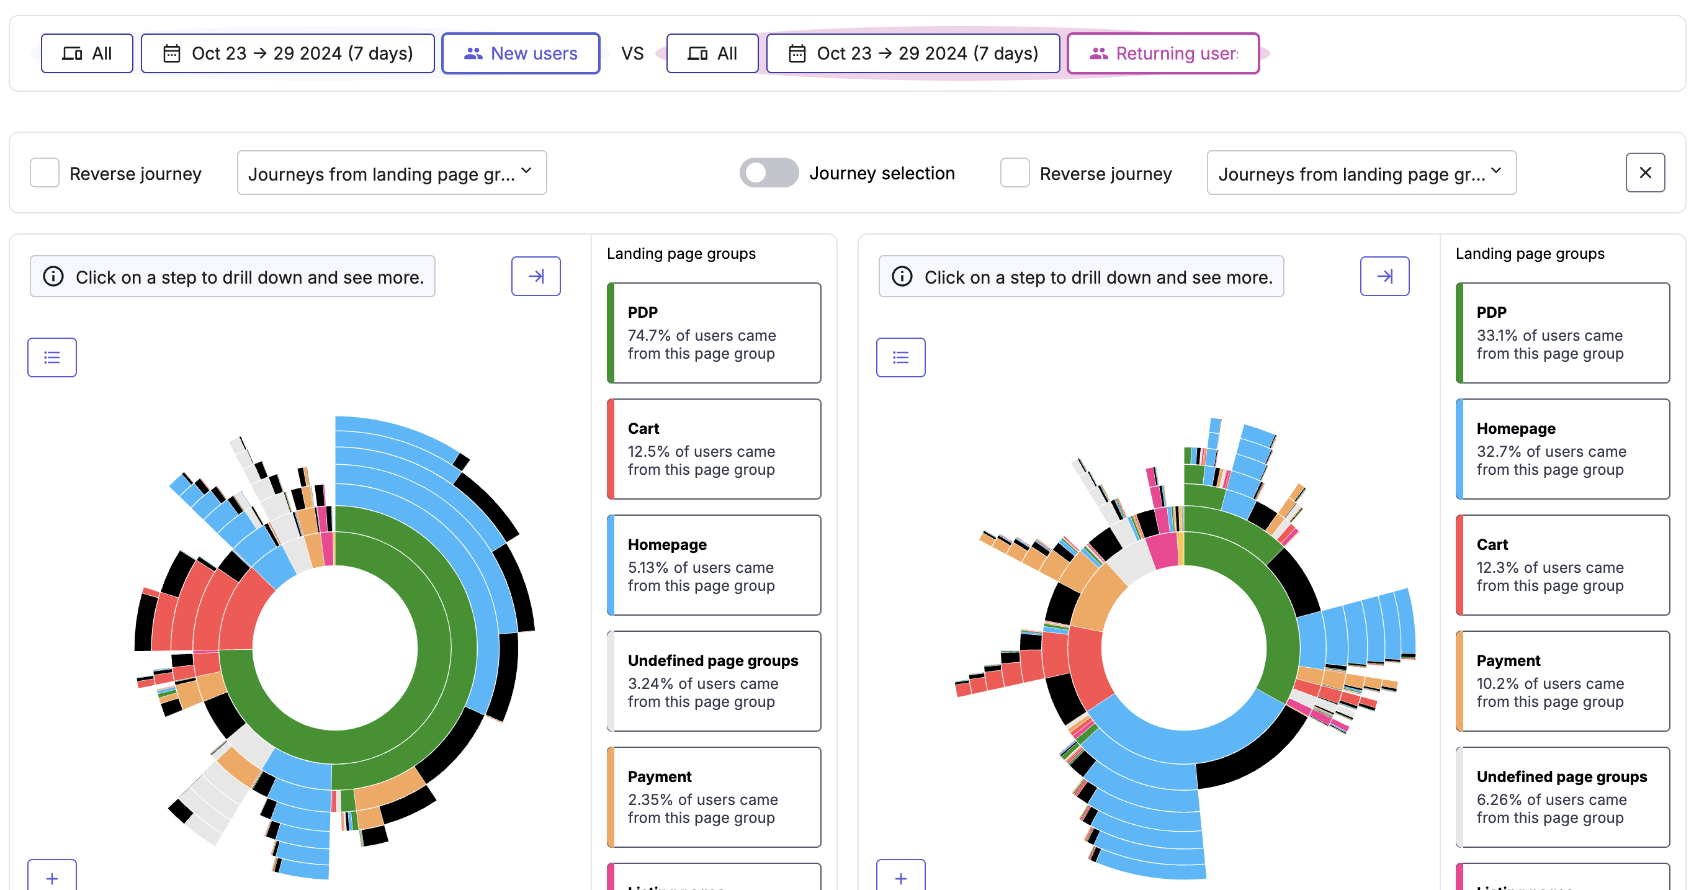This screenshot has height=890, width=1699.
Task: Select the left PDP 74.7% landing group card
Action: click(714, 333)
